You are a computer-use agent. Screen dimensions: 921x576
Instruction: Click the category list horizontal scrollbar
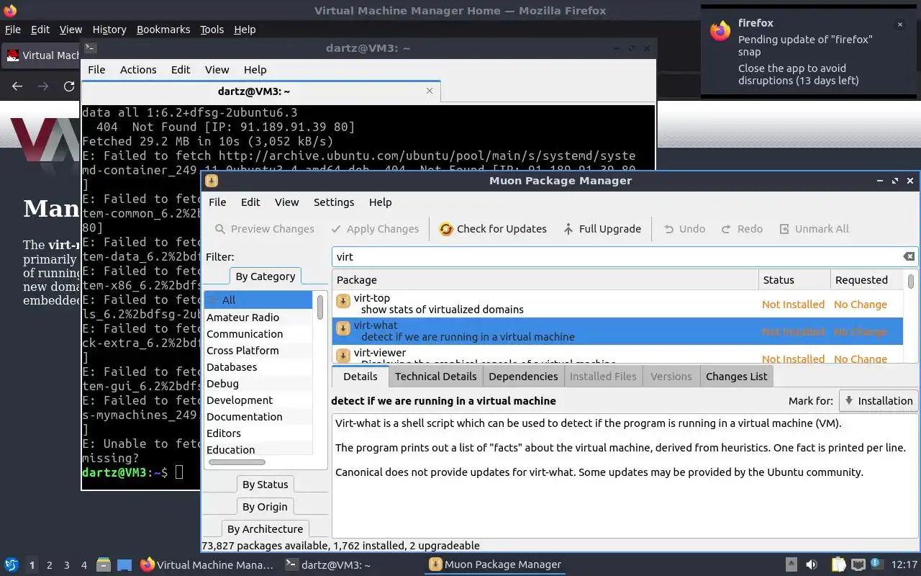(237, 462)
